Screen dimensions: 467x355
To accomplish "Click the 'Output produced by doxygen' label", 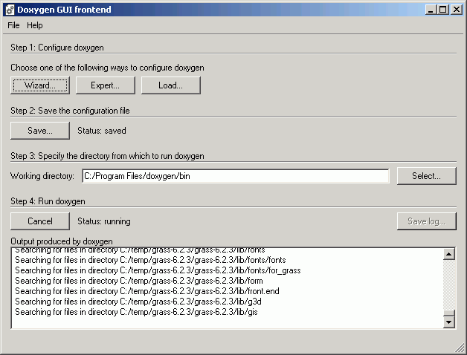I will click(x=62, y=241).
